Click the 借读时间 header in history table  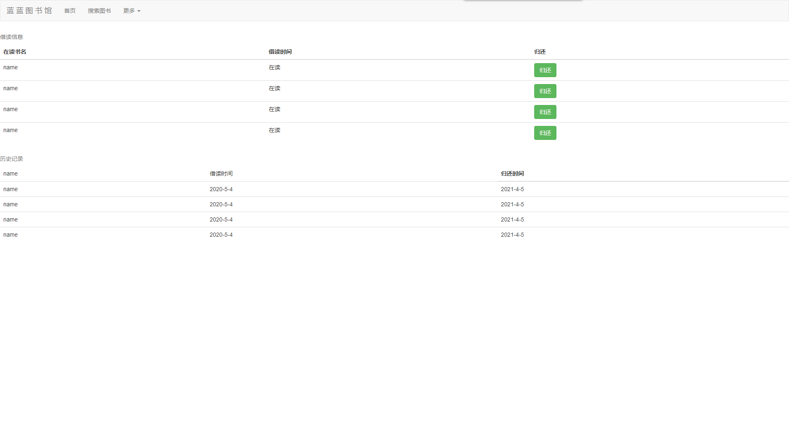[221, 174]
